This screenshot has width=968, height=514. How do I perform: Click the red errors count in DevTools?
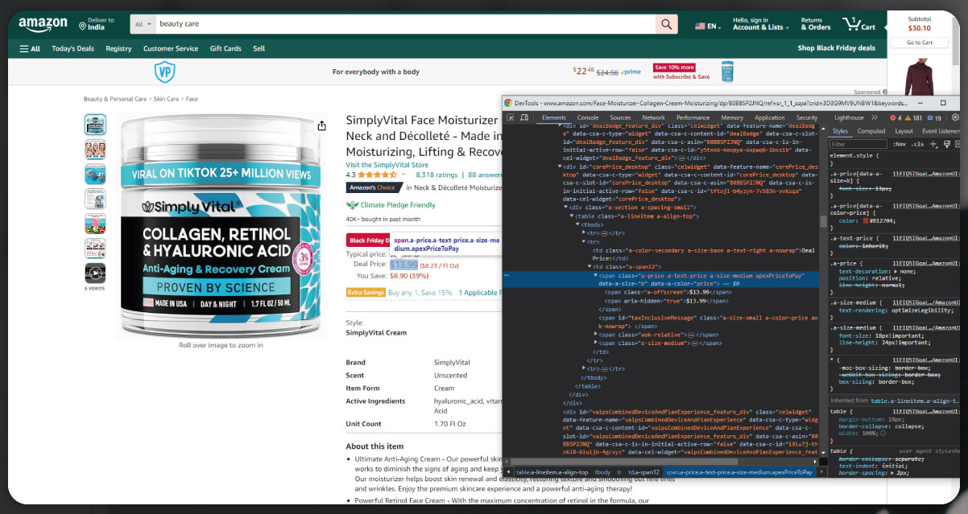(896, 117)
